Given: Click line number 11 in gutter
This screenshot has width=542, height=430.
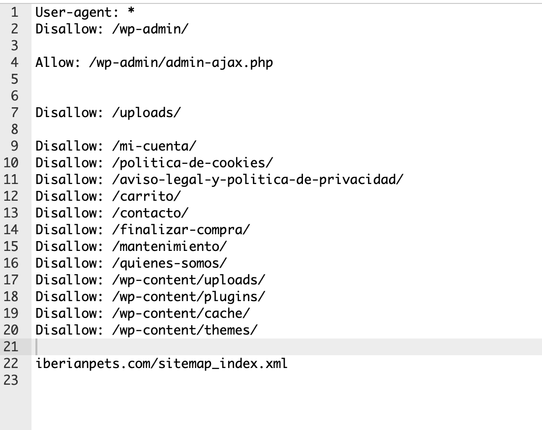Looking at the screenshot, I should 11,180.
